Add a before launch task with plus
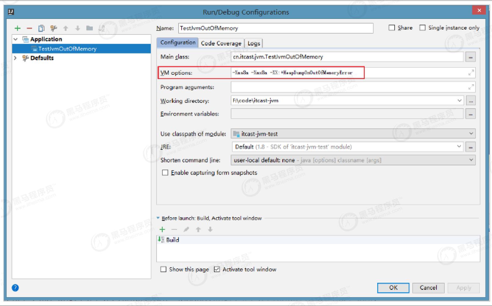This screenshot has width=492, height=306. 162,229
